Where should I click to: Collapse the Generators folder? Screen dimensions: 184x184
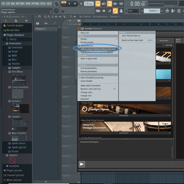pyautogui.click(x=15, y=43)
